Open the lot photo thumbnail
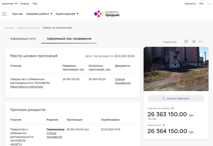The width and height of the screenshot is (213, 146). pyautogui.click(x=176, y=69)
